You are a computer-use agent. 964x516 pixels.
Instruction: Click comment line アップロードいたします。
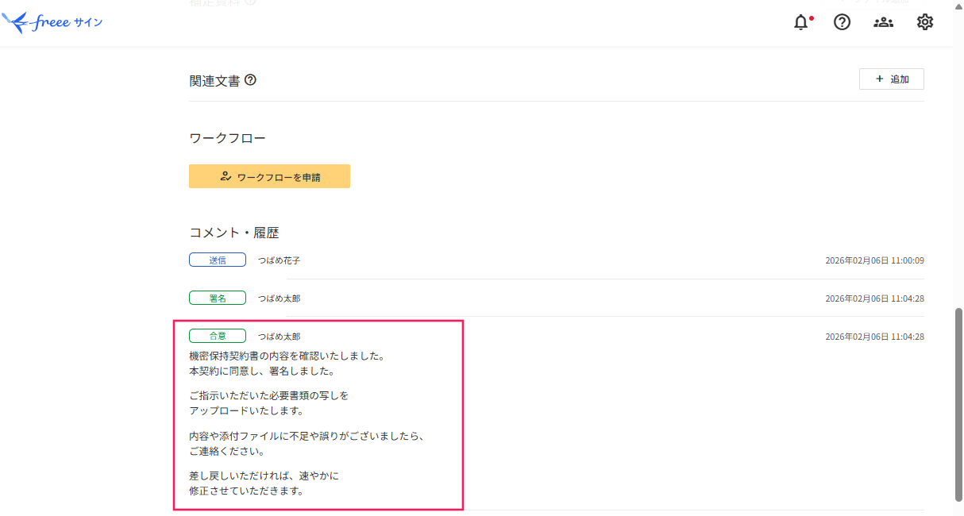(246, 410)
